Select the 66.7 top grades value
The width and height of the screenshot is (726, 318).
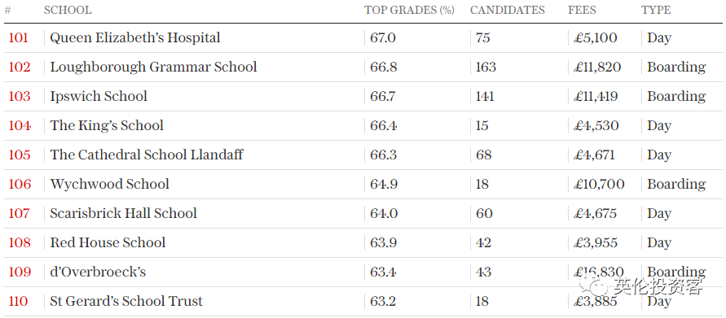tap(384, 96)
